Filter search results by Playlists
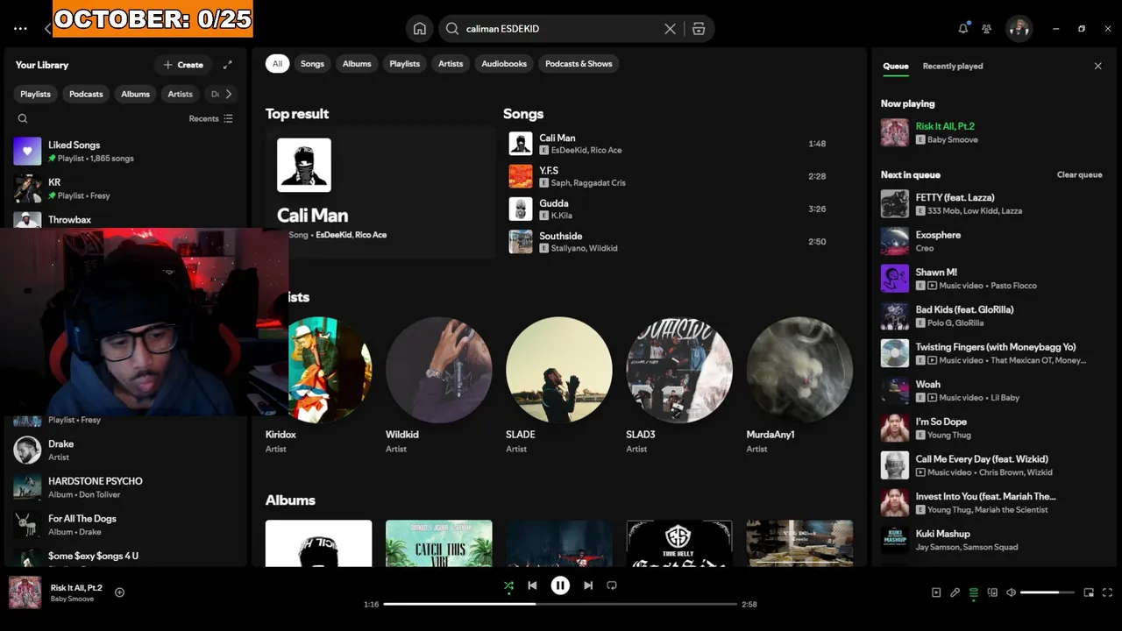This screenshot has width=1122, height=631. [x=404, y=63]
